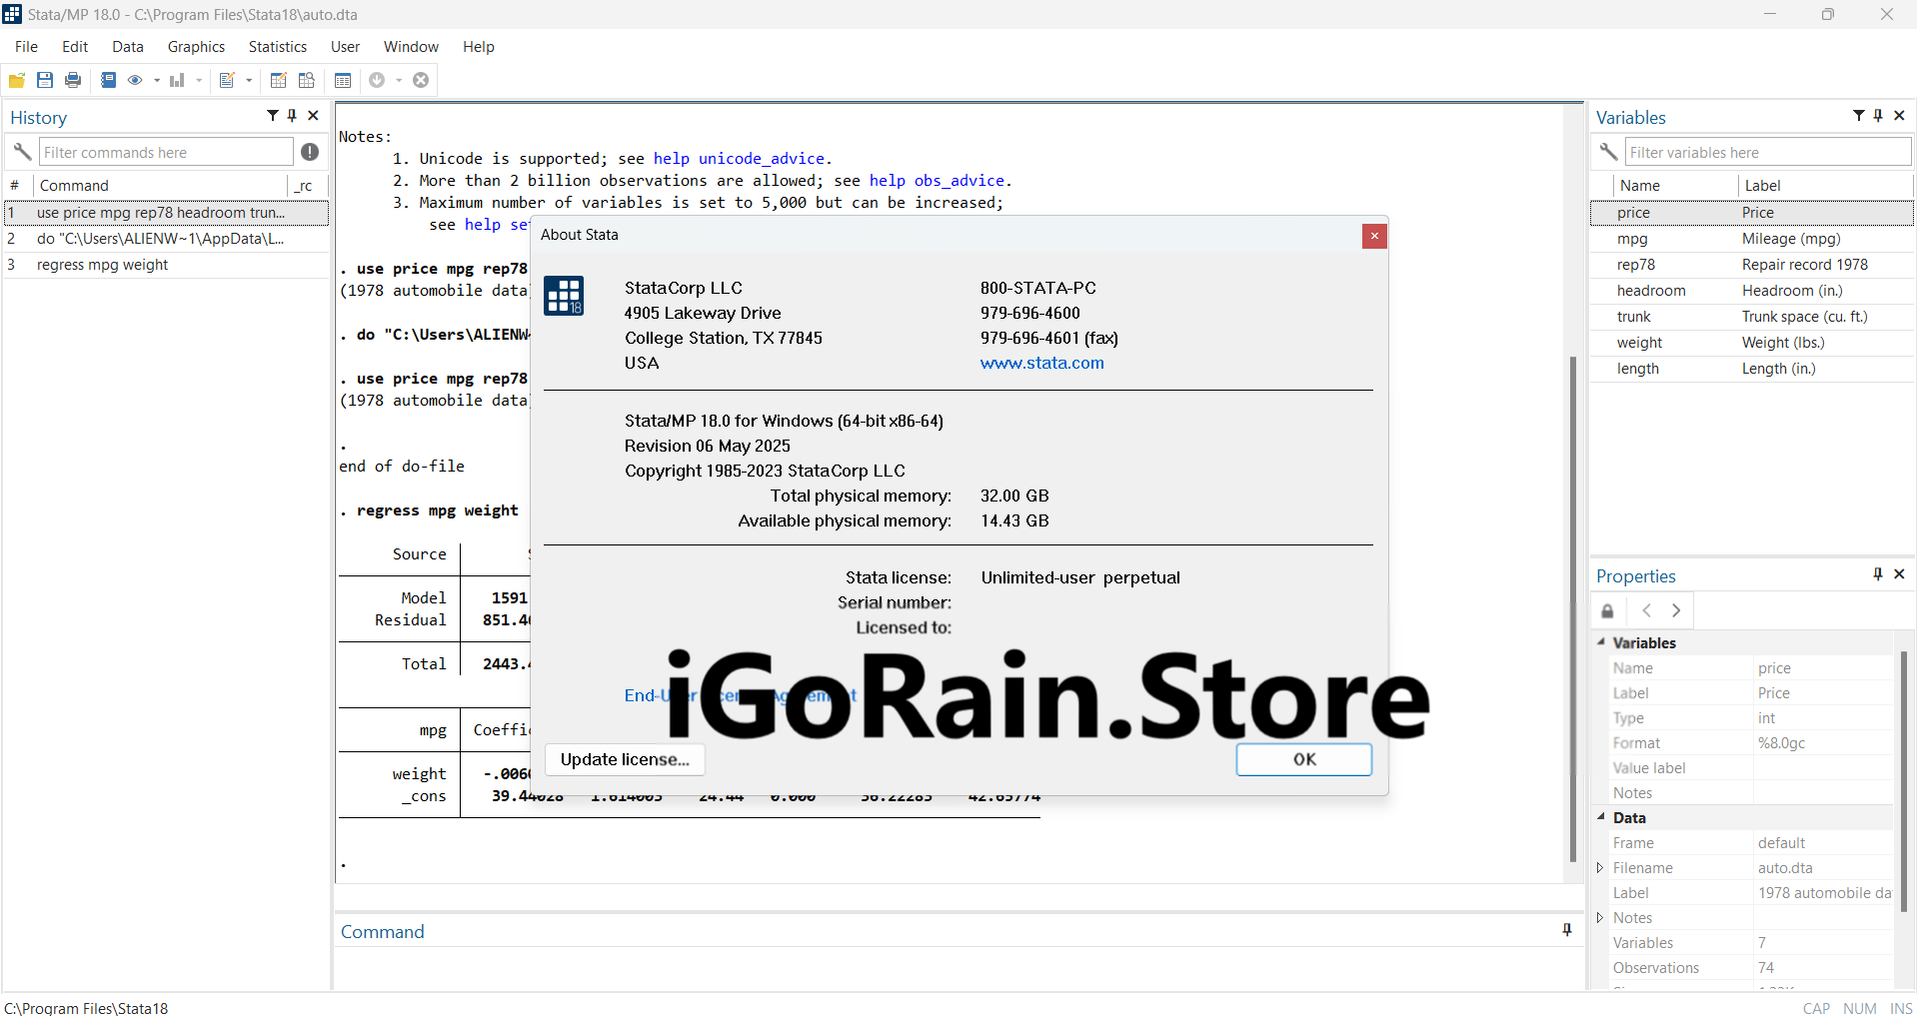Open the Variables Manager toolbar icon
The image size is (1917, 1016).
[343, 80]
